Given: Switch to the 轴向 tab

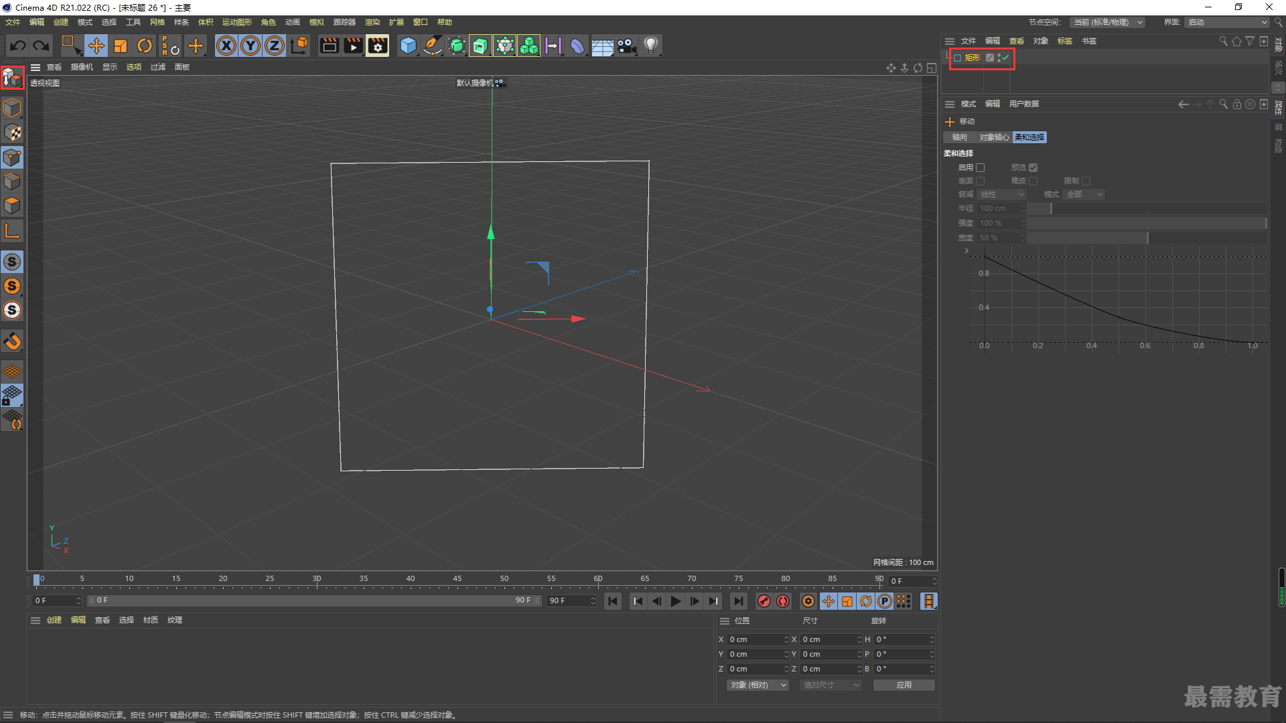Looking at the screenshot, I should tap(960, 137).
